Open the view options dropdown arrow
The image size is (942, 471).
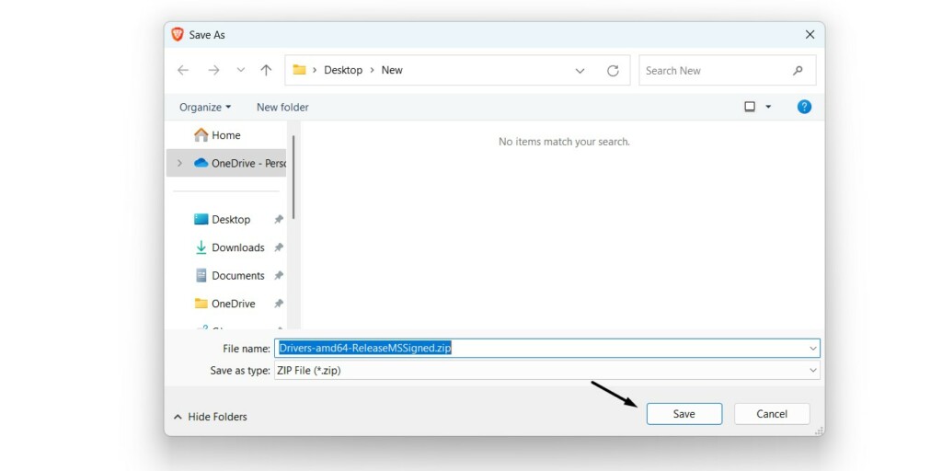[768, 107]
